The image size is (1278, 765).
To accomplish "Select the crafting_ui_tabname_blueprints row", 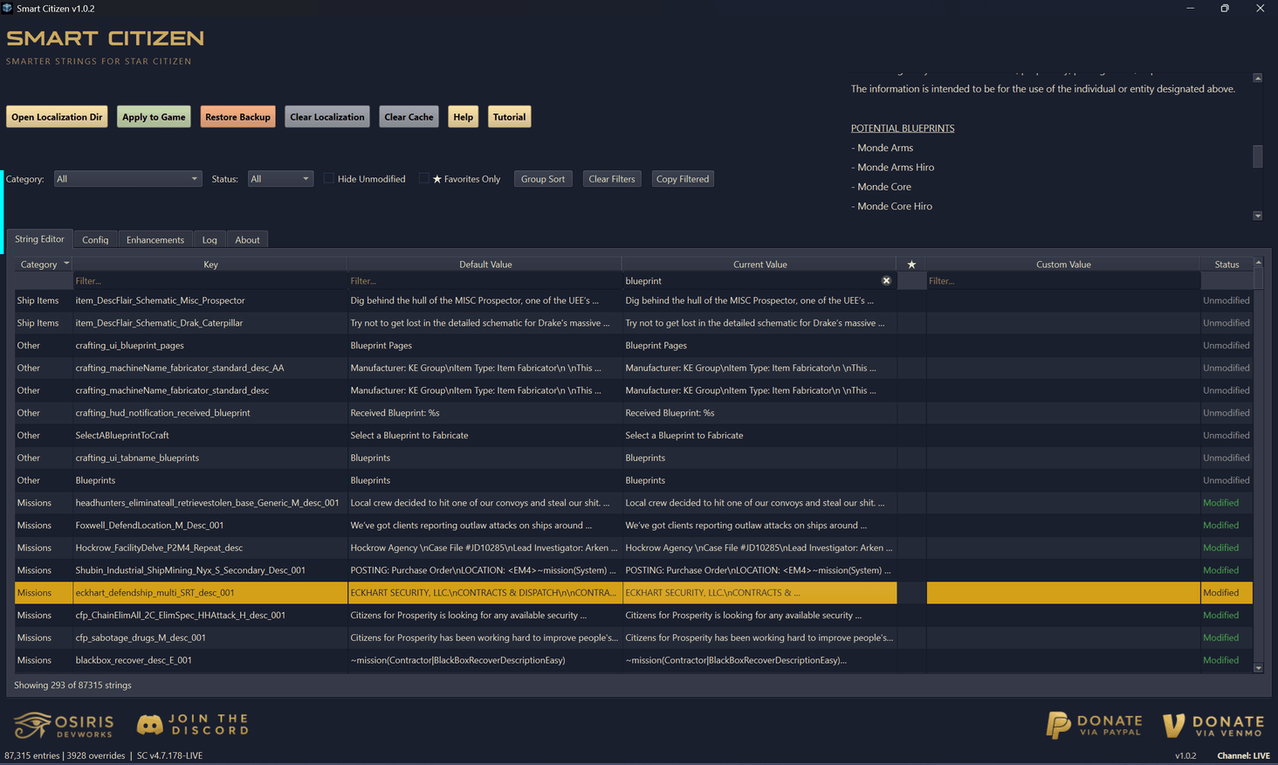I will 634,458.
